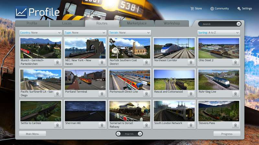Return to Main Menu

point(32,134)
